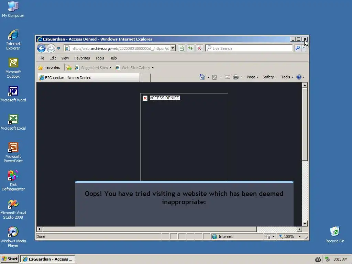Select the Microsoft Word desktop shortcut

point(13,94)
